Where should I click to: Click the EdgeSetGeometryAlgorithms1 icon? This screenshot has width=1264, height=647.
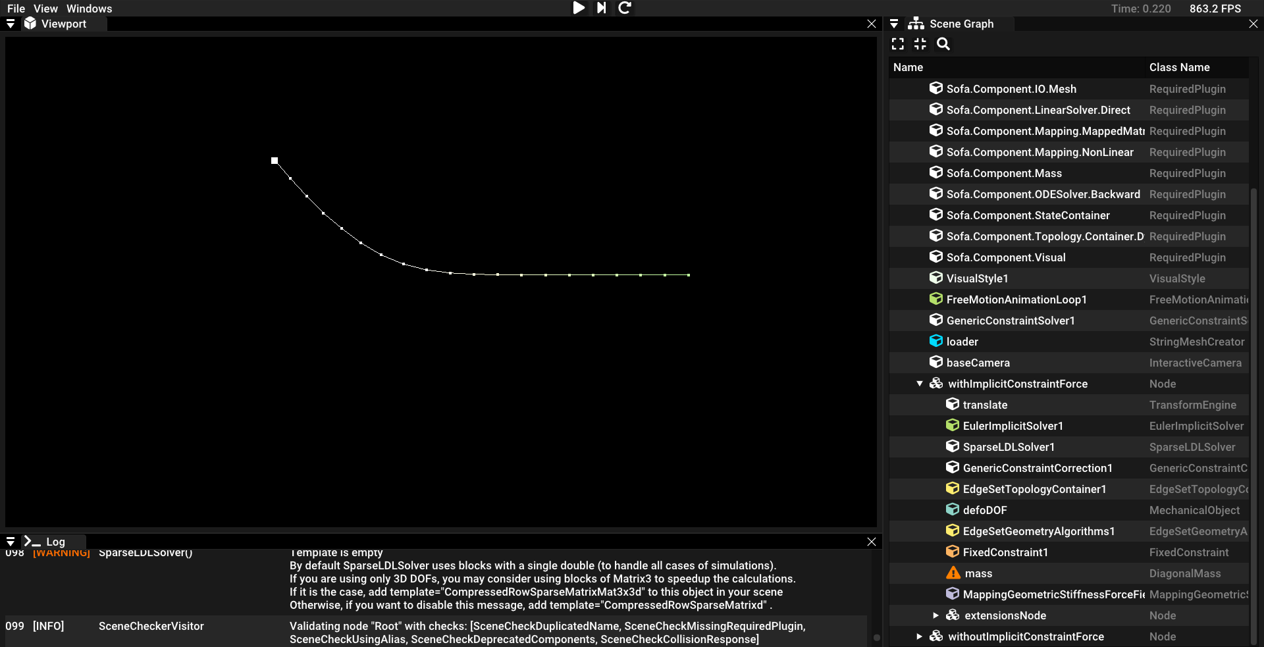(953, 531)
